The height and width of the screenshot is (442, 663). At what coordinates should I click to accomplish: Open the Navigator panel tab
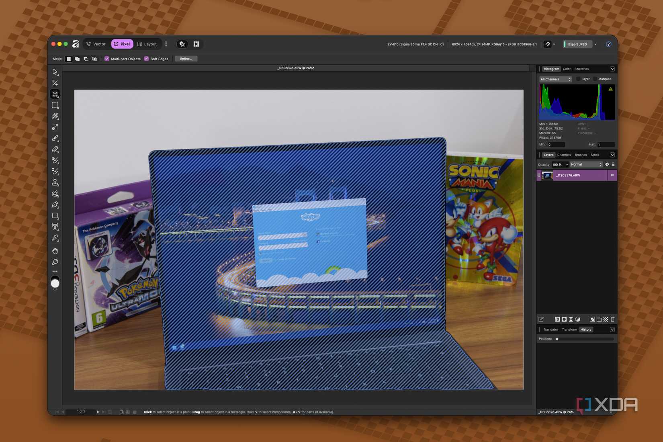550,329
